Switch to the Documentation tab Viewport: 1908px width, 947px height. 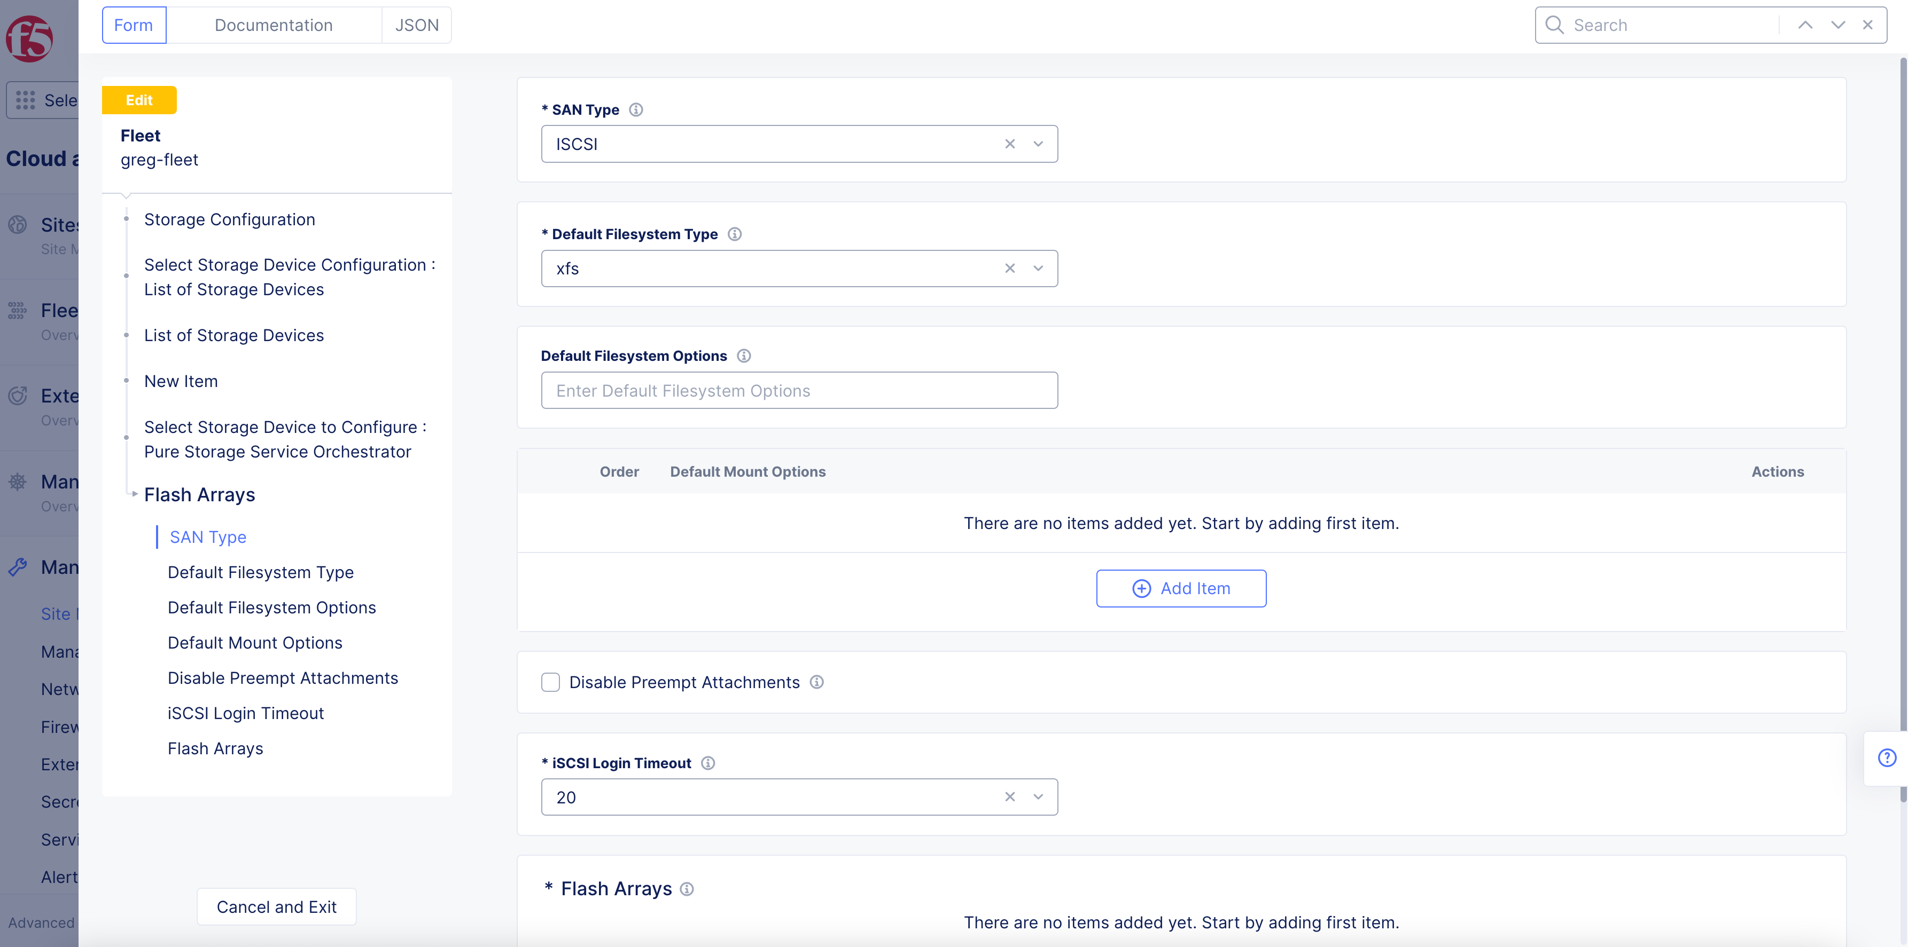coord(274,25)
